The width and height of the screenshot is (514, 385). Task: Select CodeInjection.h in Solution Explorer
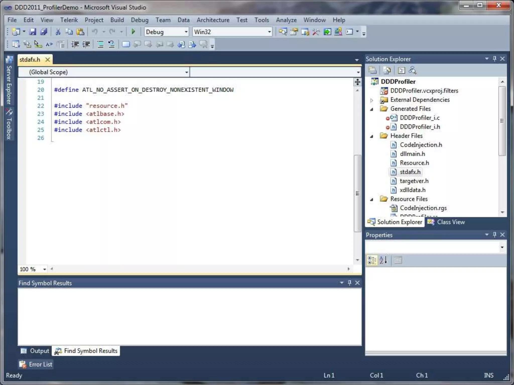coord(421,145)
